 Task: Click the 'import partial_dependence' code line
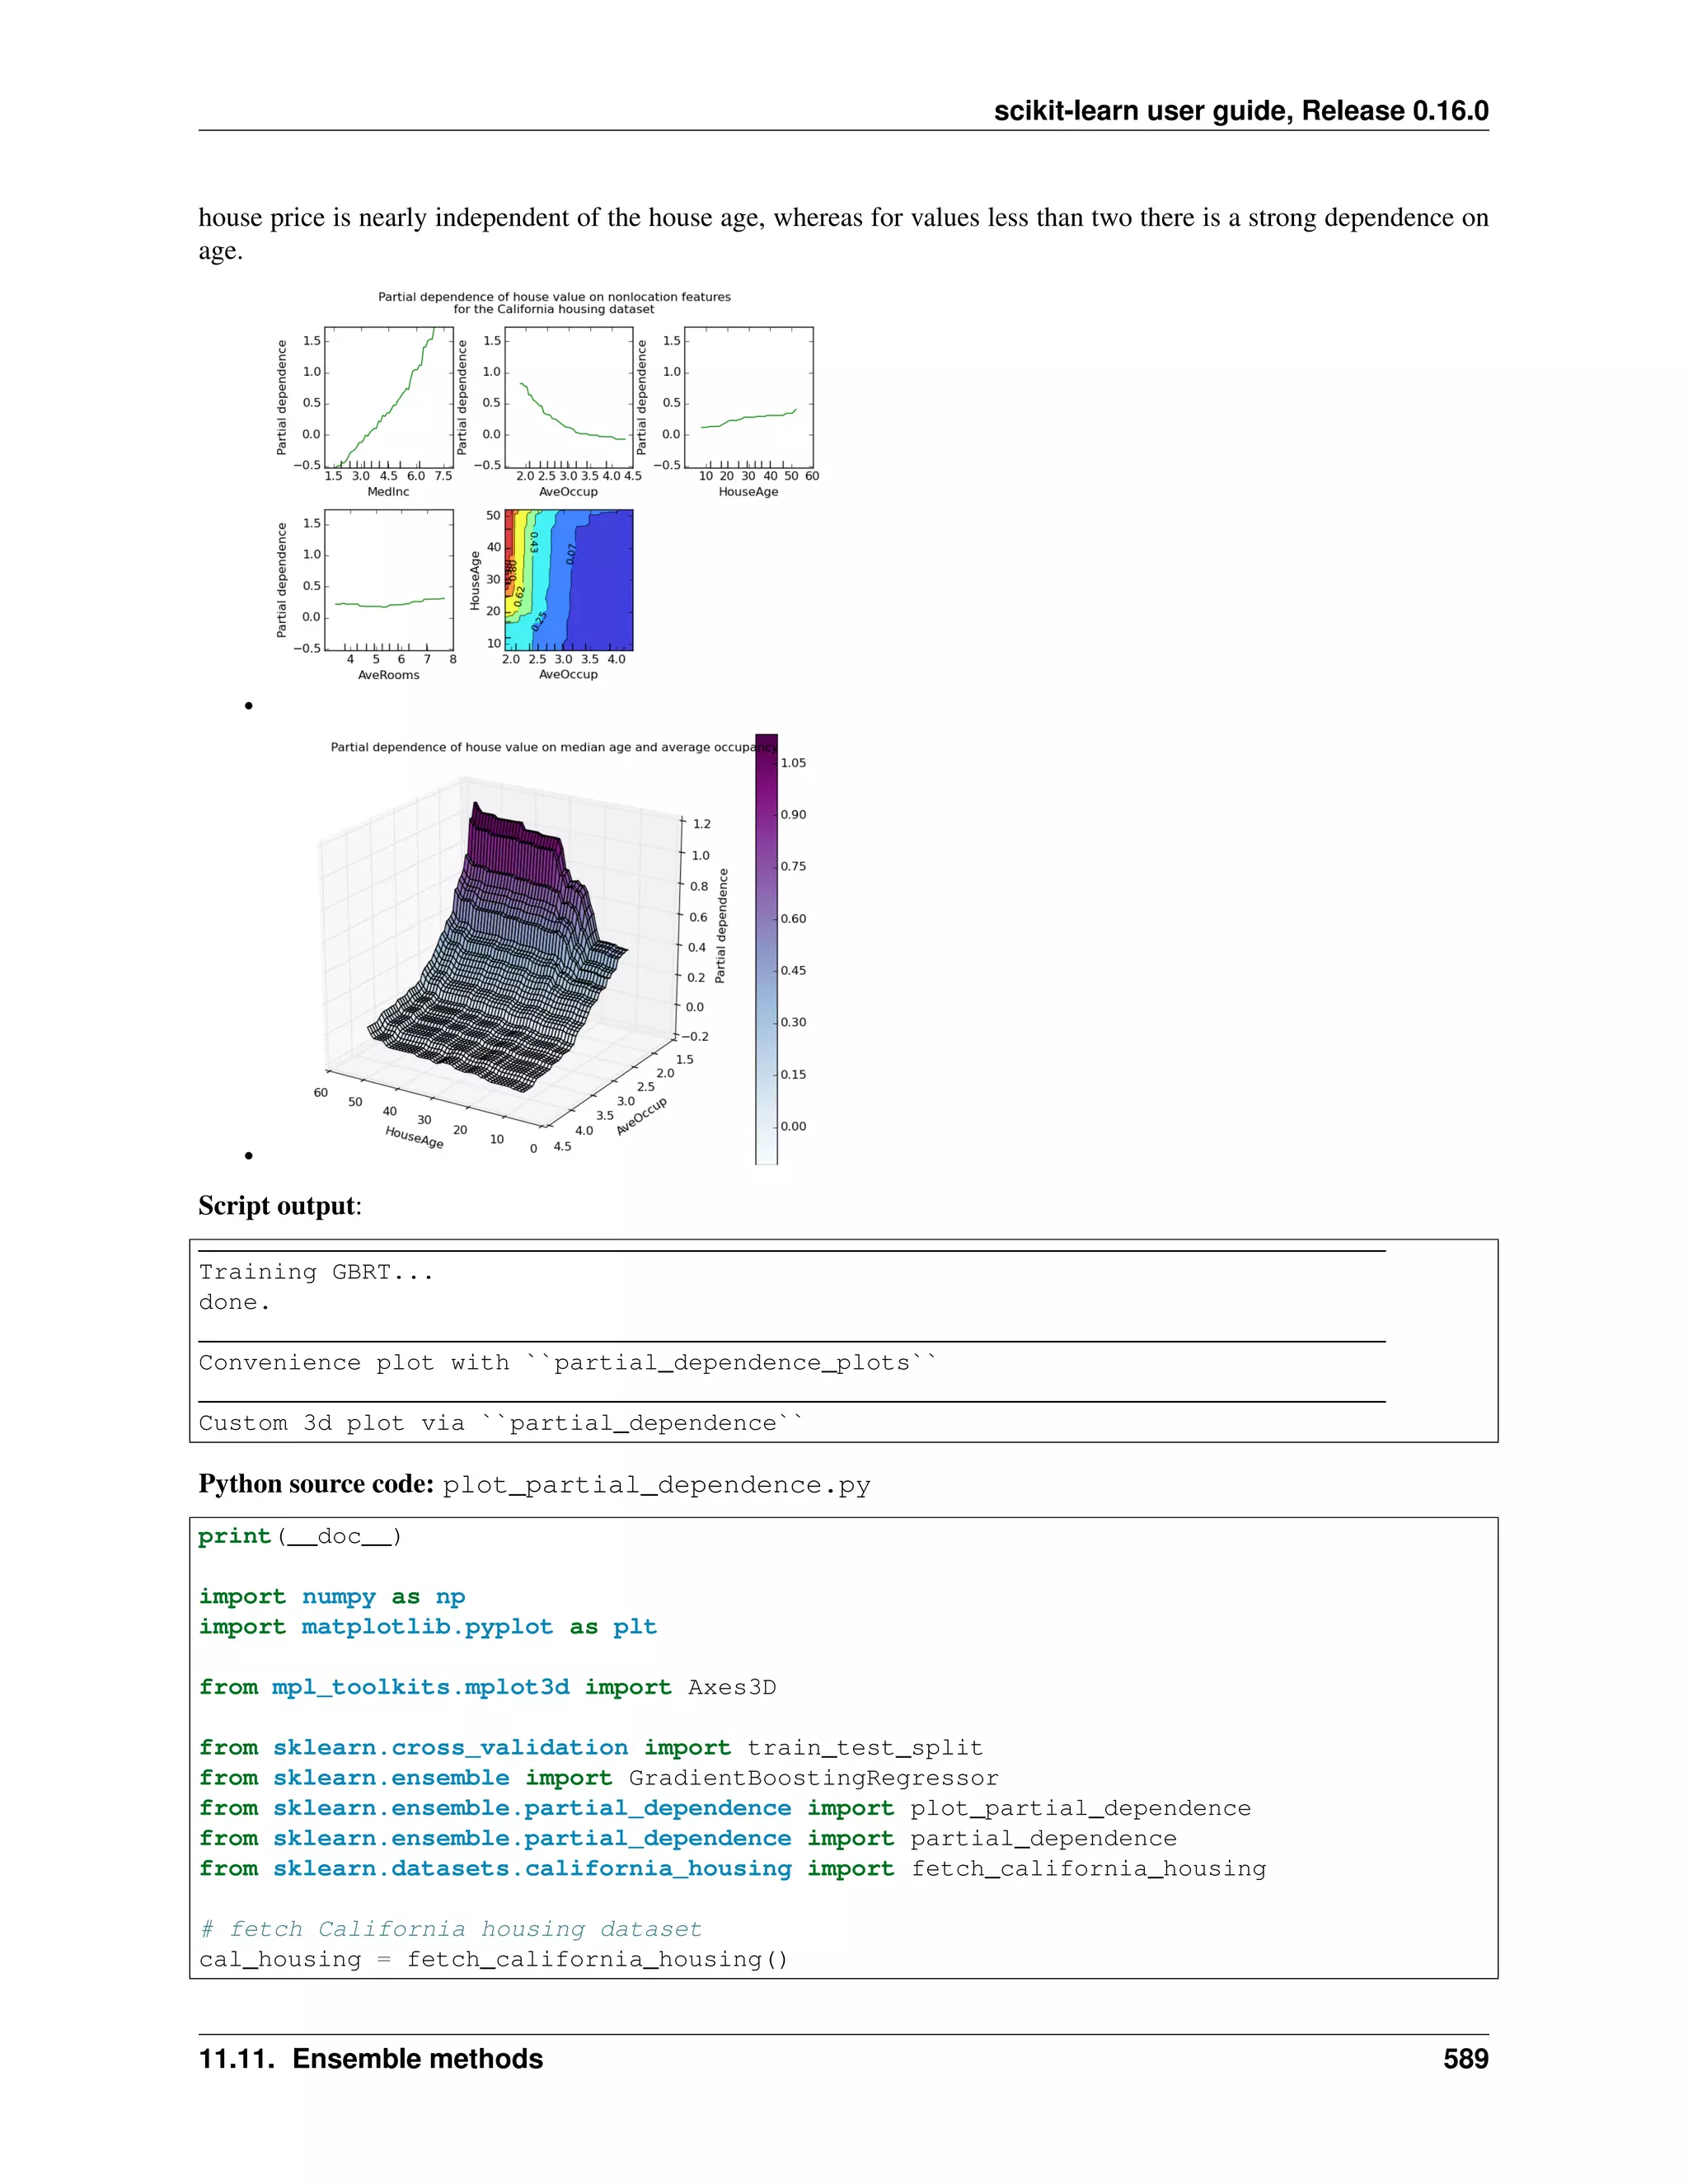pyautogui.click(x=688, y=1838)
